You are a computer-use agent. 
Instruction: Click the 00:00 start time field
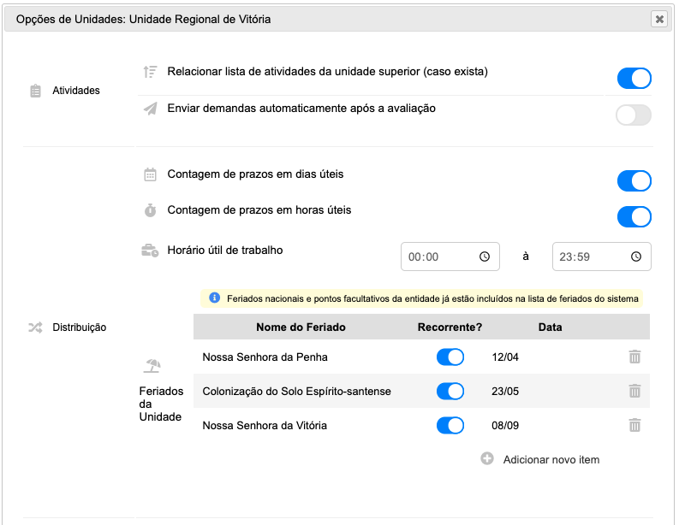point(450,257)
